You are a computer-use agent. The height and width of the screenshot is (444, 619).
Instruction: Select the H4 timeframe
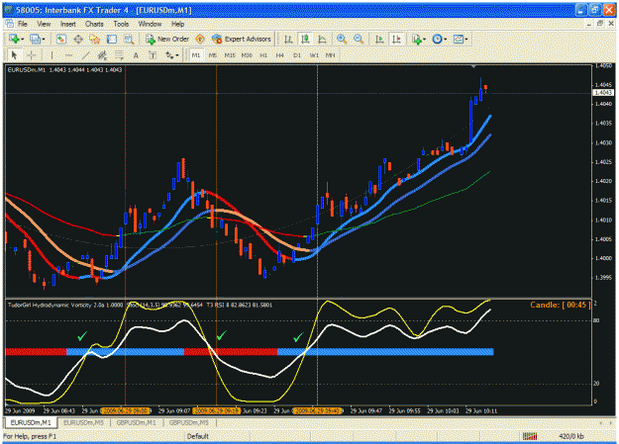pyautogui.click(x=280, y=55)
